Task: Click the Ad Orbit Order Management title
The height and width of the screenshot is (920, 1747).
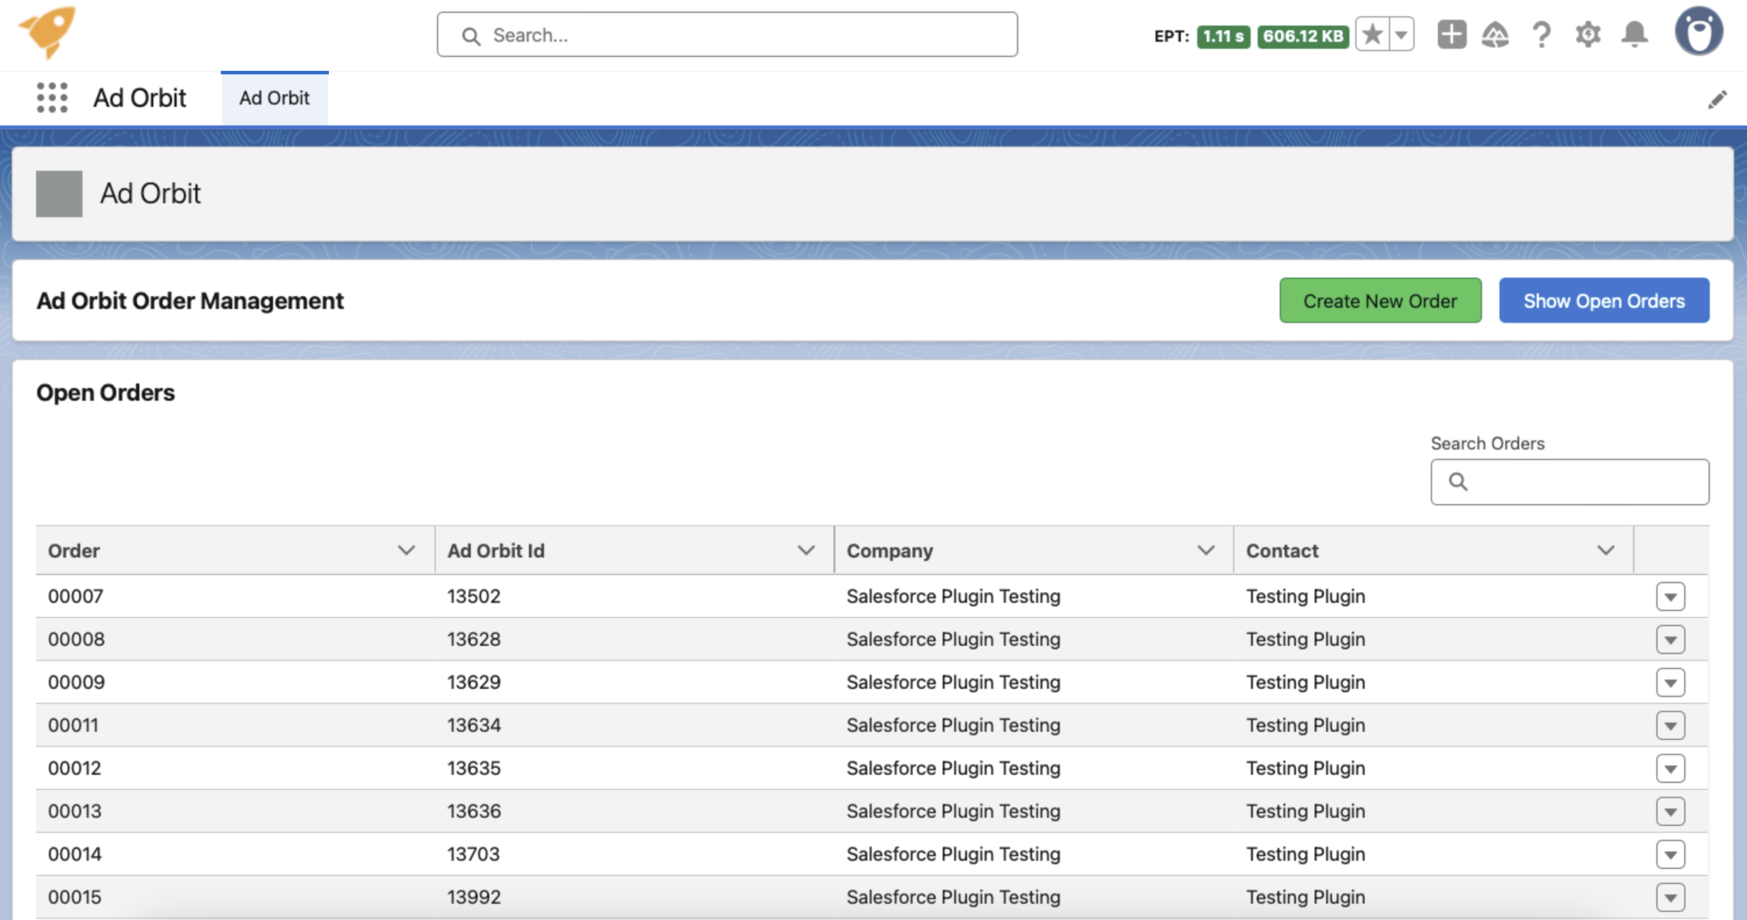Action: (x=190, y=300)
